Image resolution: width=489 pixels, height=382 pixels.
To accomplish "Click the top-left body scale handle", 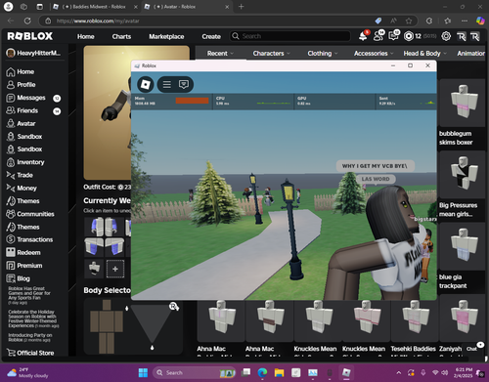I will click(127, 308).
